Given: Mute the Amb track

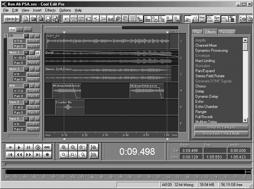Looking at the screenshot, I should tap(37, 86).
